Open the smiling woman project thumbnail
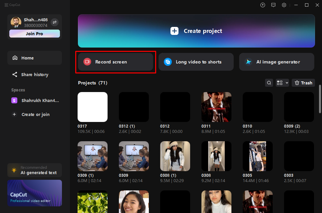 click(134, 202)
